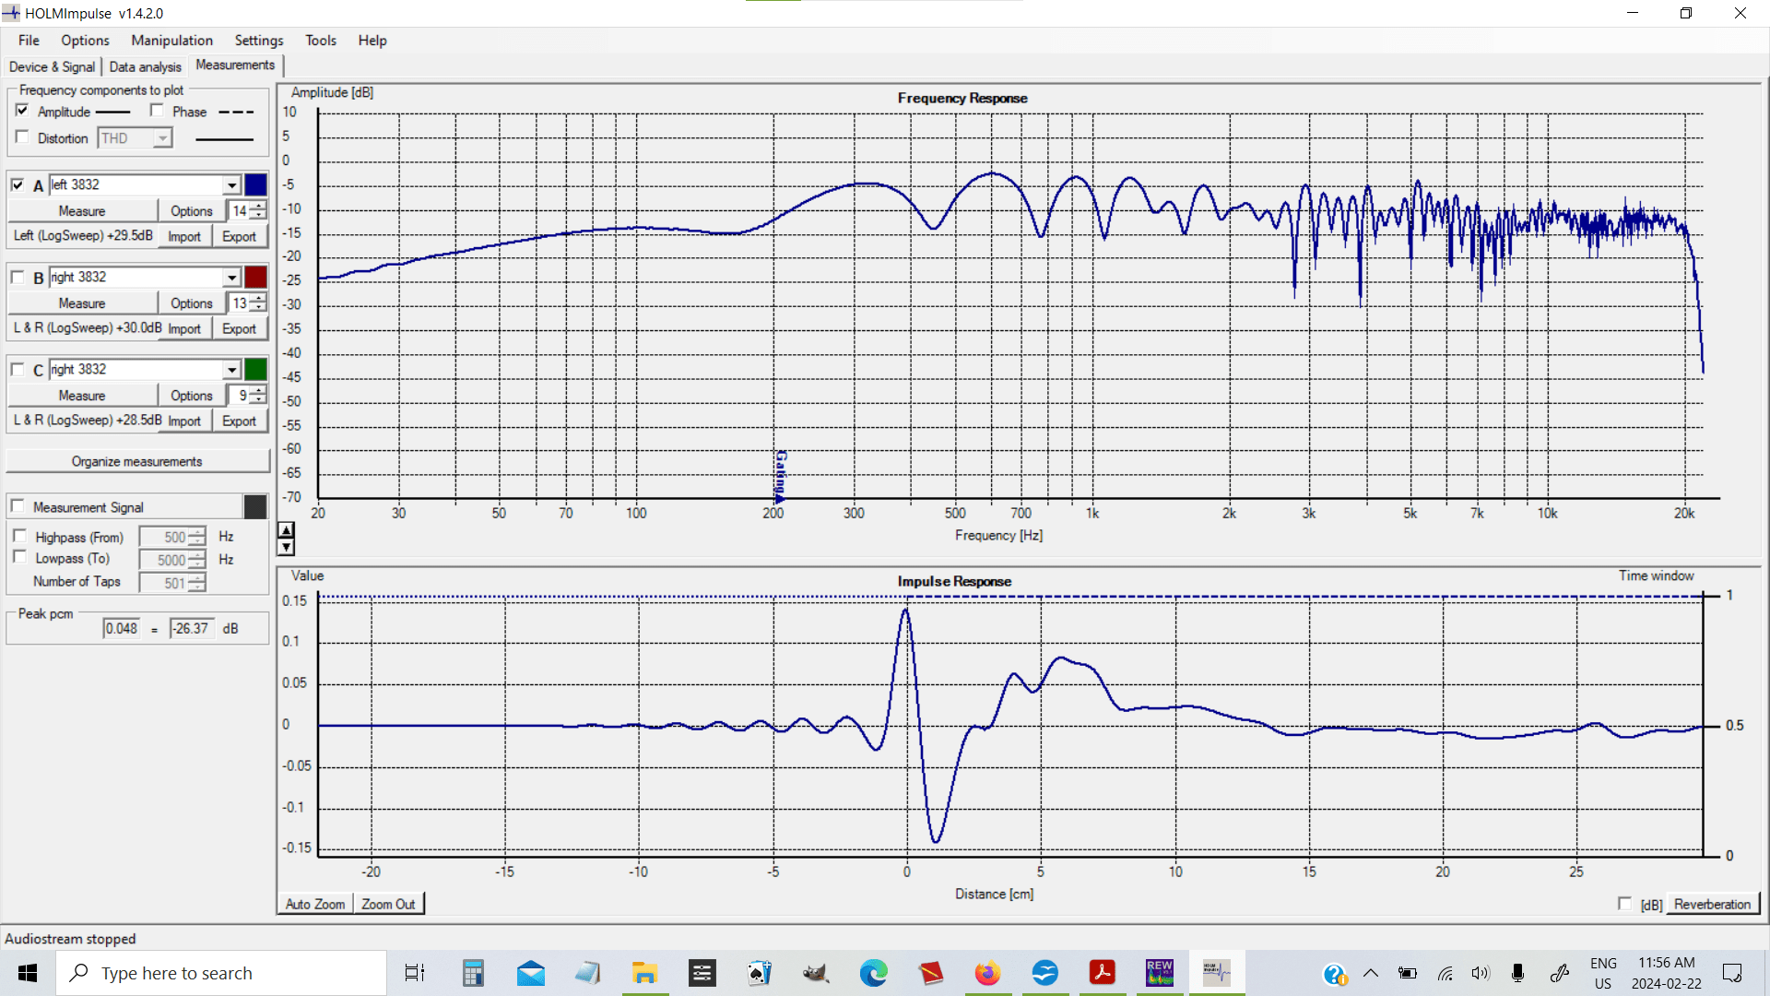Check measurement C checkbox
1770x996 pixels.
click(18, 369)
